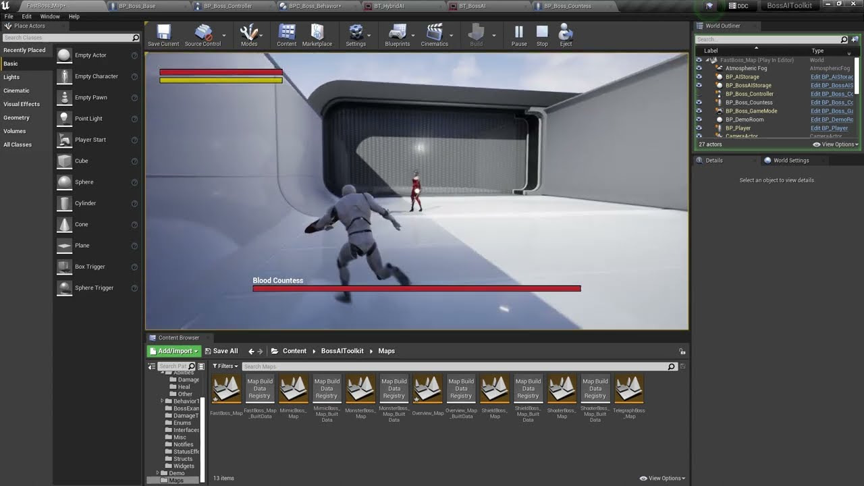Click the greyed Build toolbar icon
The height and width of the screenshot is (486, 864).
tap(477, 35)
